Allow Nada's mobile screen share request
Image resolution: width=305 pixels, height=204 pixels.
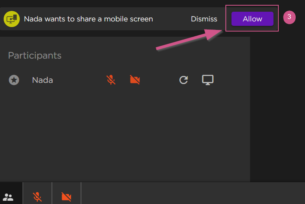tap(252, 19)
